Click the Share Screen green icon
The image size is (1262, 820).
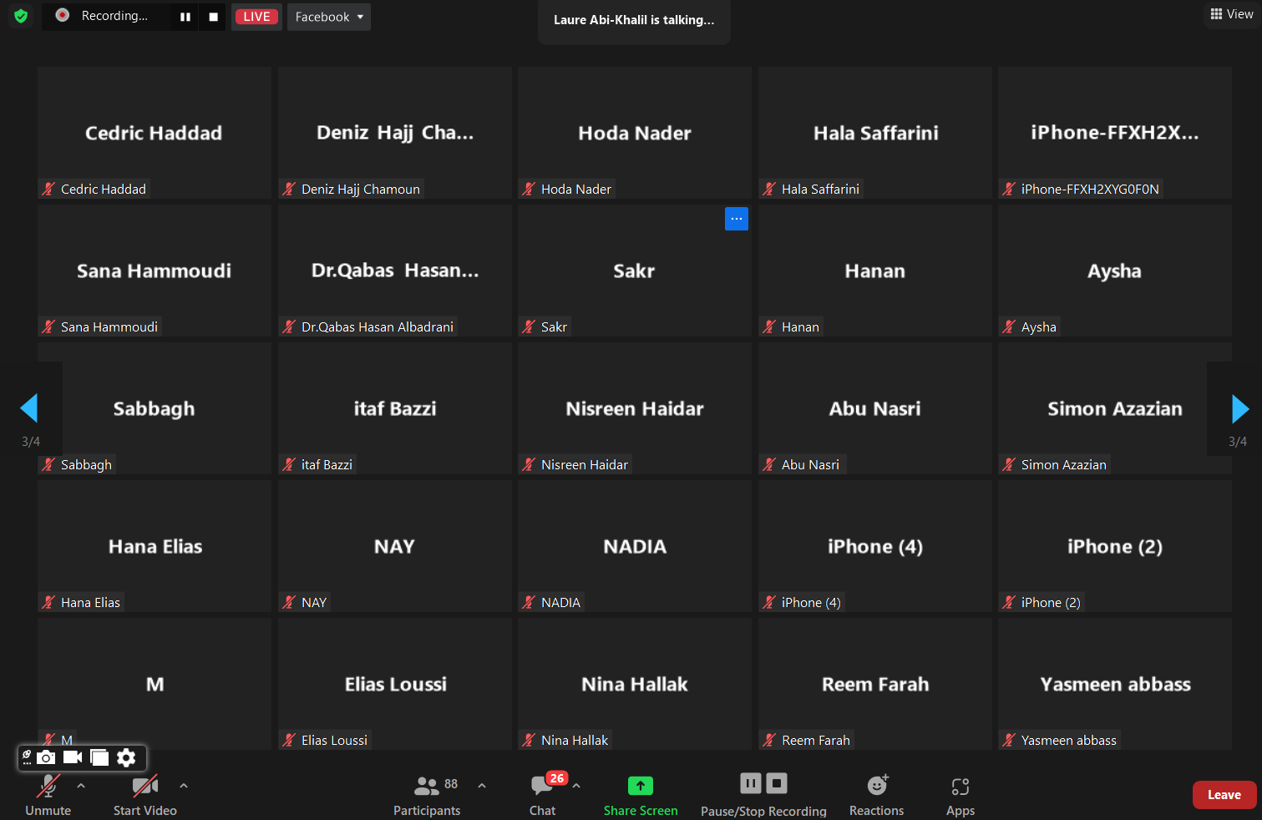tap(641, 786)
